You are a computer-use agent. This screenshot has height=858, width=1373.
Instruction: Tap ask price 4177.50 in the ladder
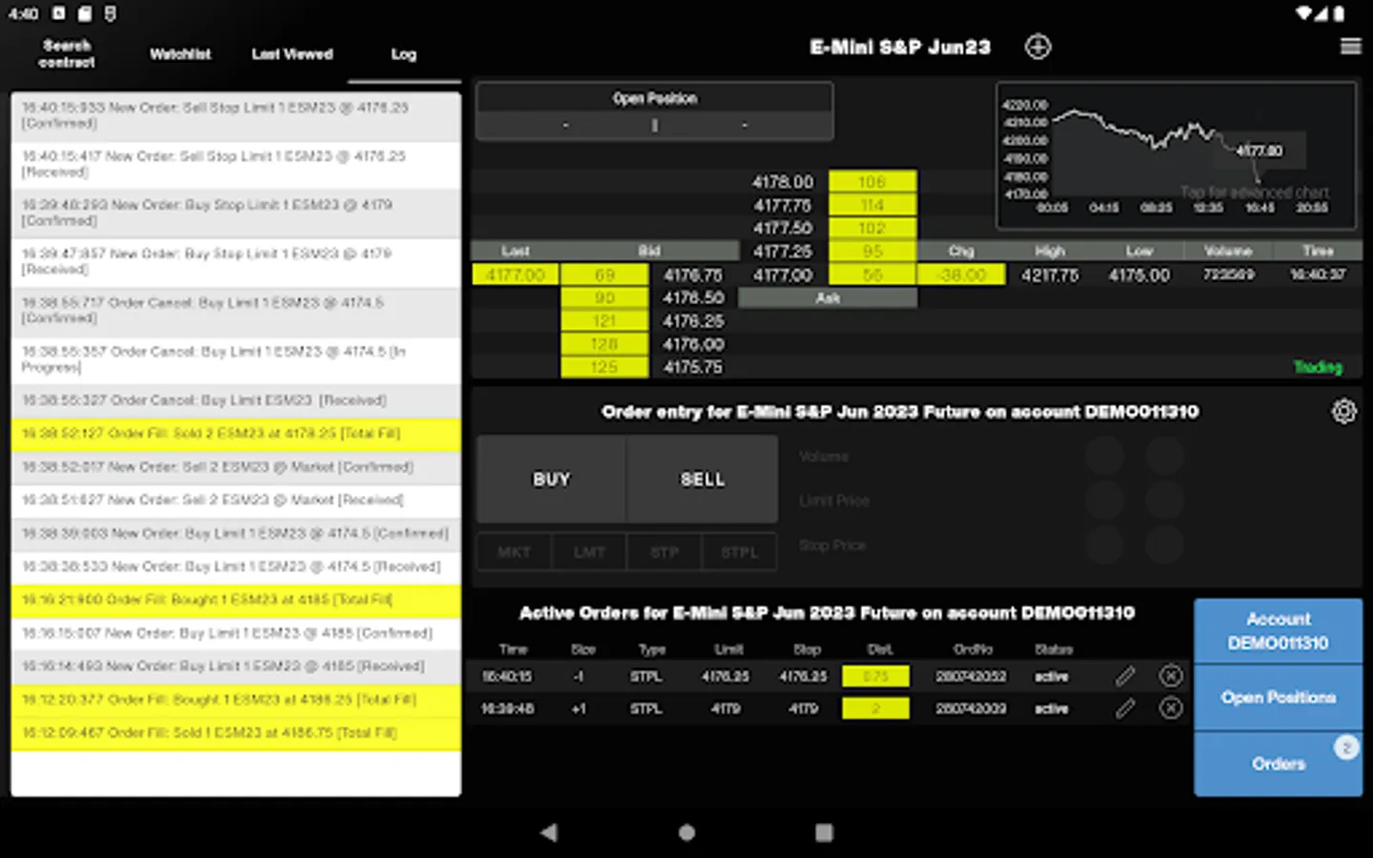783,228
